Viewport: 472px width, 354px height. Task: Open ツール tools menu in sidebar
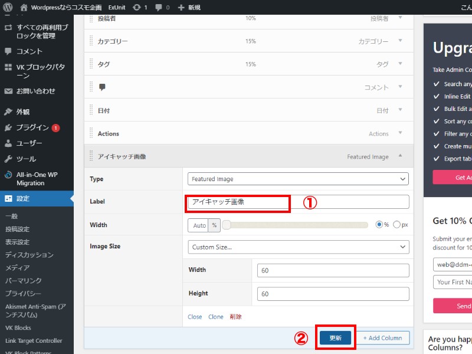pos(26,159)
